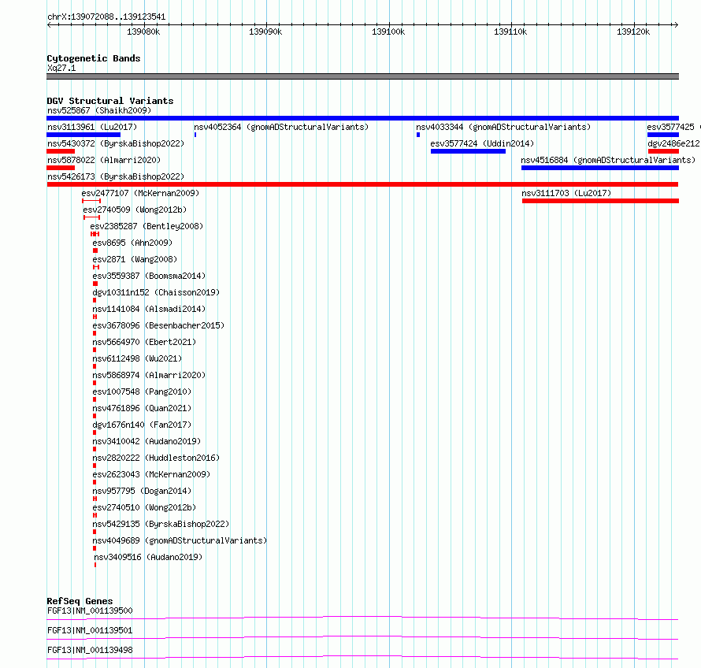Image resolution: width=701 pixels, height=668 pixels.
Task: Click the esv2871 (Wang2008) label
Action: 135,259
